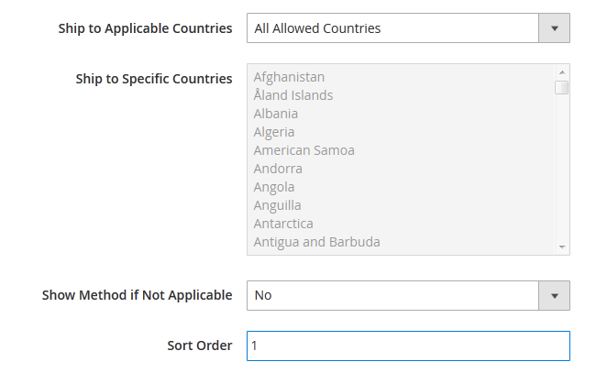Click the Sort Order label
The height and width of the screenshot is (373, 596).
coord(199,346)
